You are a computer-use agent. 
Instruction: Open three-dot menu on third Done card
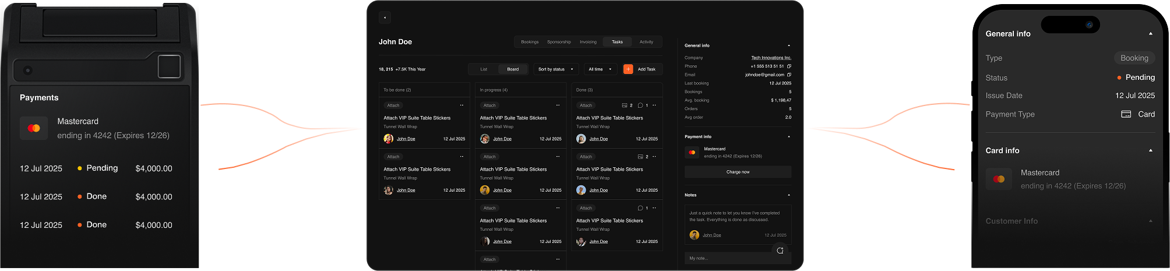click(654, 208)
